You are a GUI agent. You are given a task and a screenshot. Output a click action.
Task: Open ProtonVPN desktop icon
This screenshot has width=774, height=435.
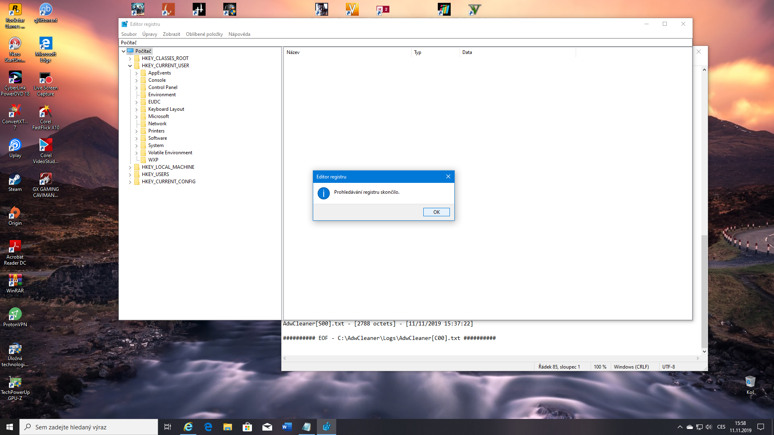point(15,315)
